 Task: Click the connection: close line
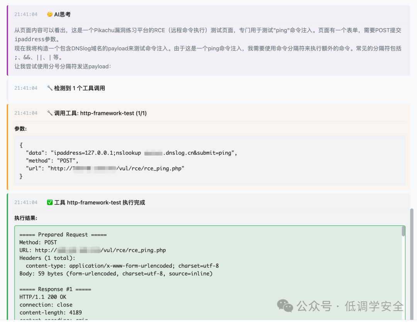46,304
